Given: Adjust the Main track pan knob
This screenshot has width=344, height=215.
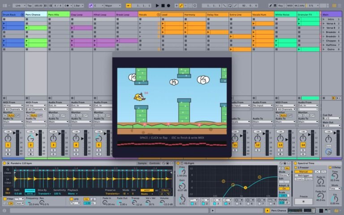Looking at the screenshot, I should (x=328, y=139).
